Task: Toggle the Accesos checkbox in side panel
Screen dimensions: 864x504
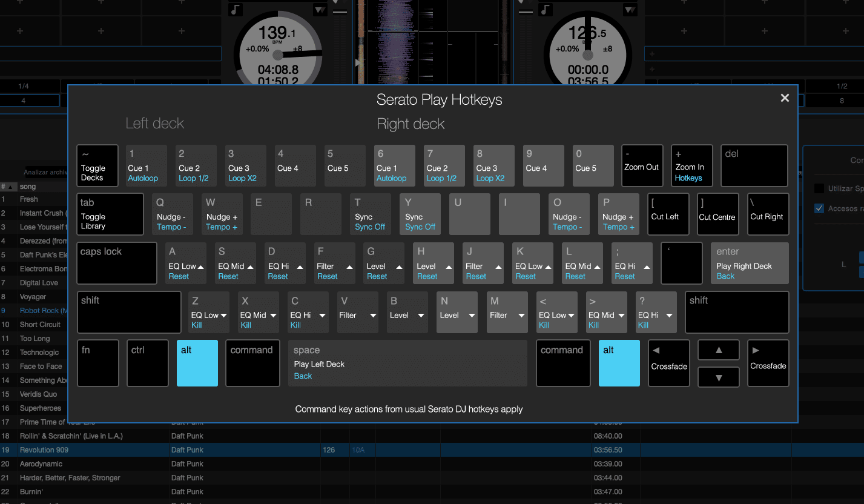Action: (819, 208)
